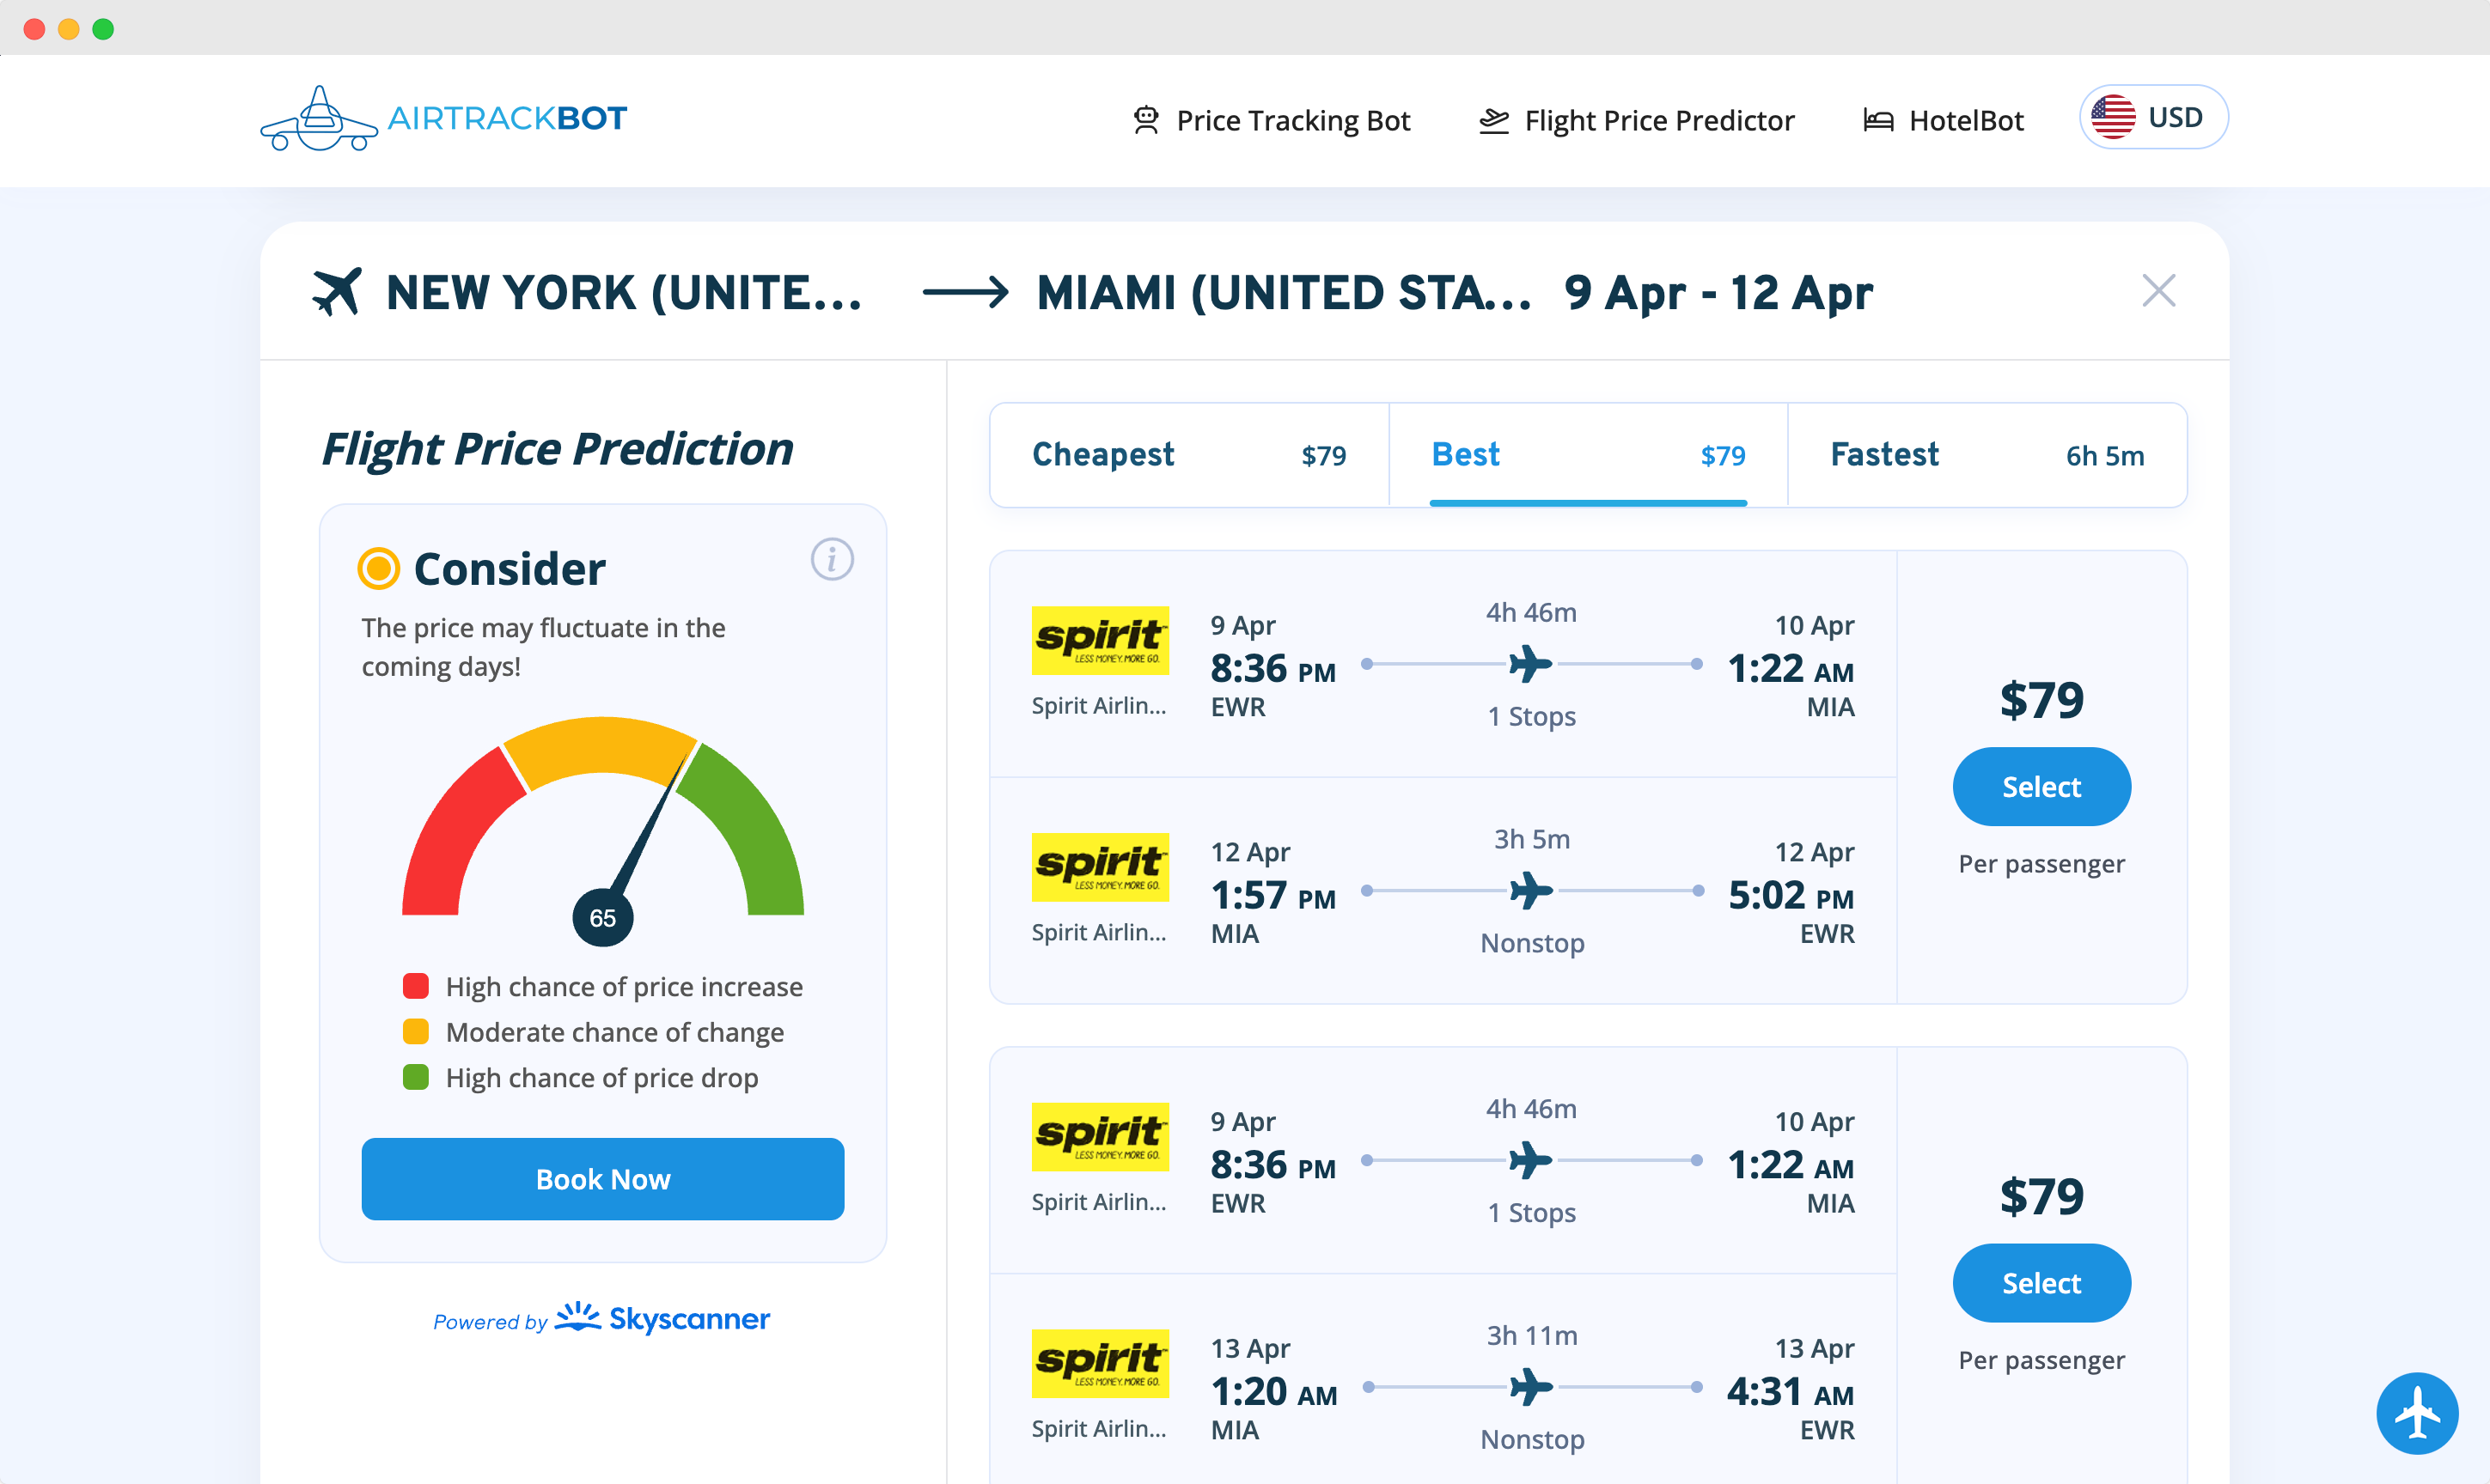Select the Best tab
The height and width of the screenshot is (1484, 2490).
1588,455
